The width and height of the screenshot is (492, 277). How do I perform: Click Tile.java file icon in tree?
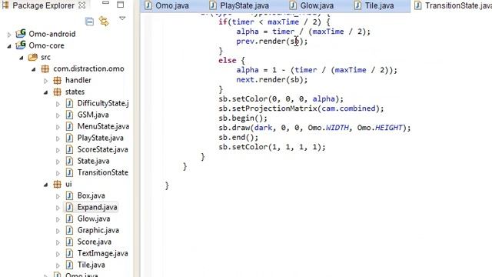pyautogui.click(x=69, y=265)
